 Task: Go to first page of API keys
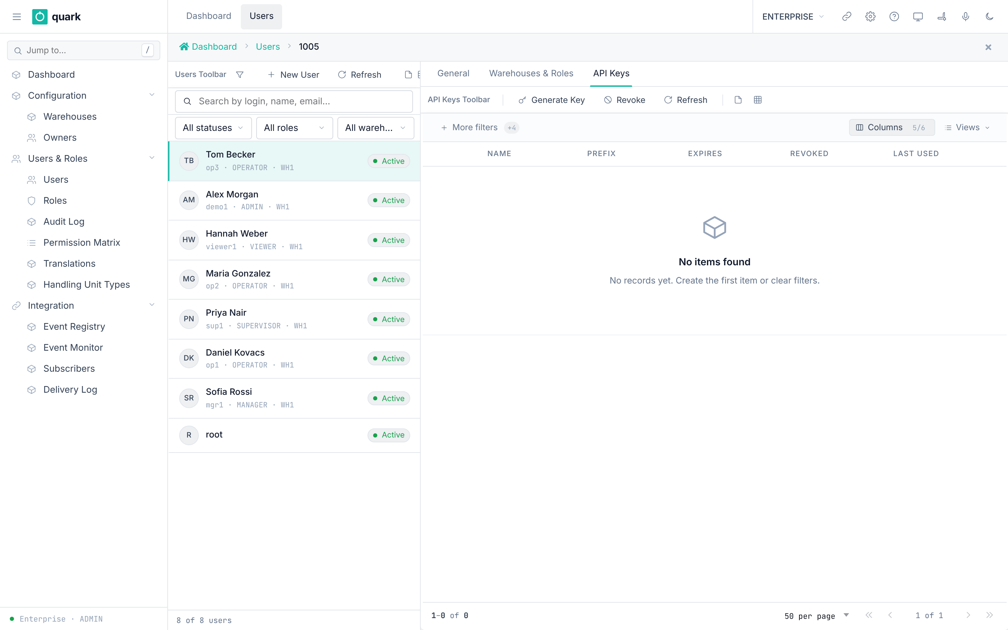point(868,615)
